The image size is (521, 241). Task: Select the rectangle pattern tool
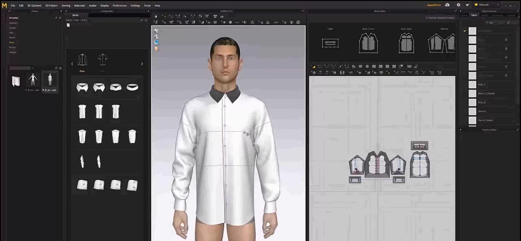pos(360,67)
